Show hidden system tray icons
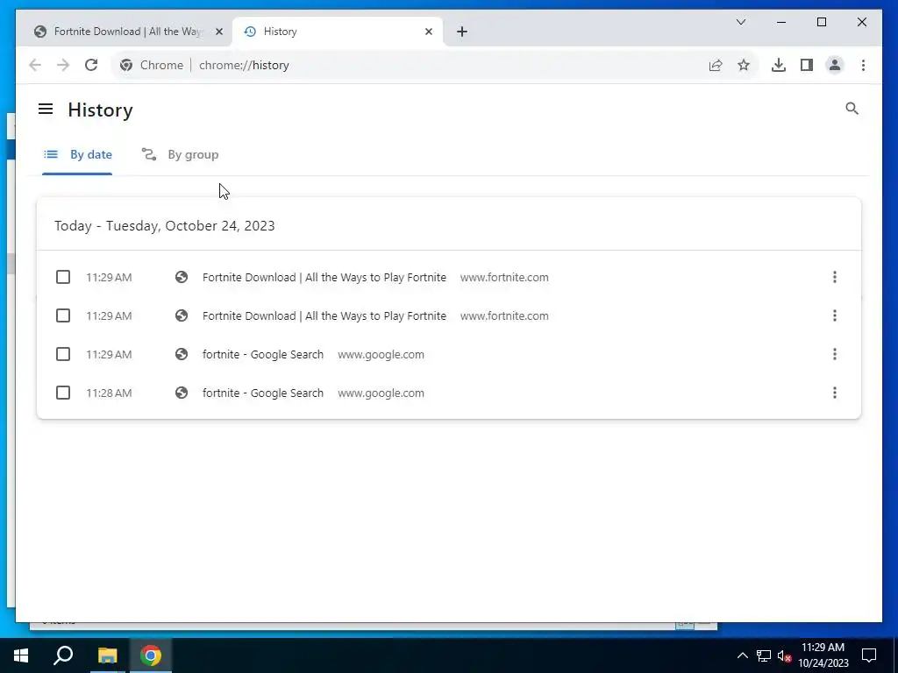Image resolution: width=898 pixels, height=673 pixels. pos(742,655)
